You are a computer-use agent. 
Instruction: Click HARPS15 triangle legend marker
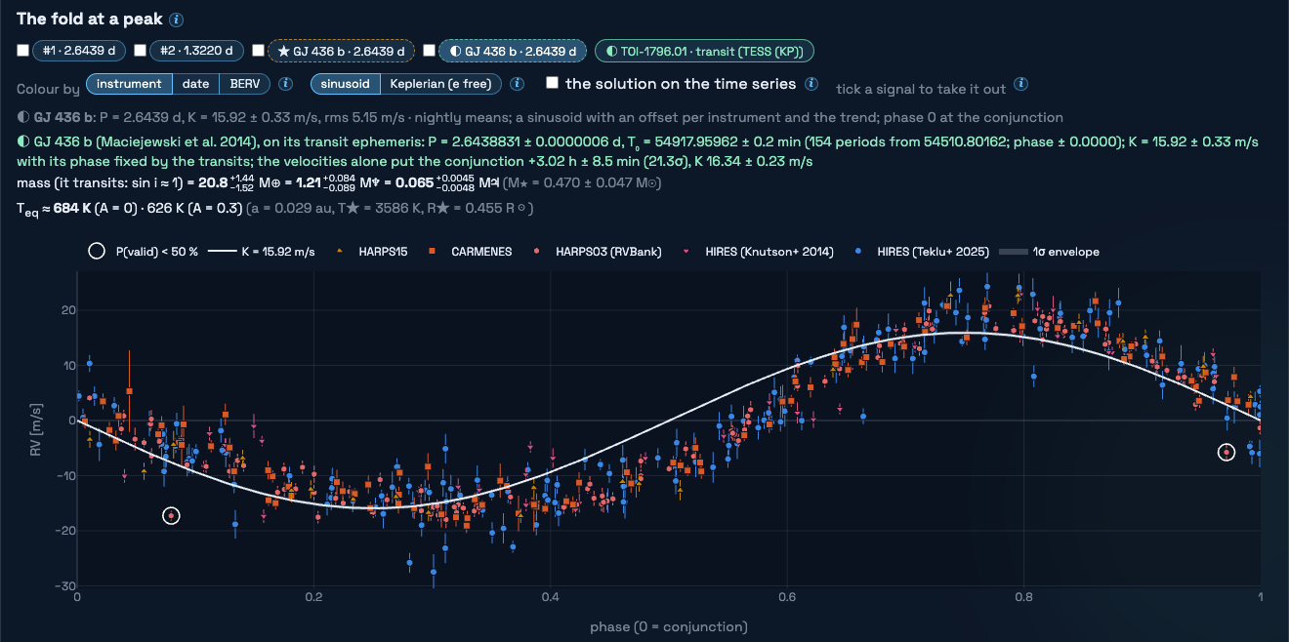coord(340,252)
